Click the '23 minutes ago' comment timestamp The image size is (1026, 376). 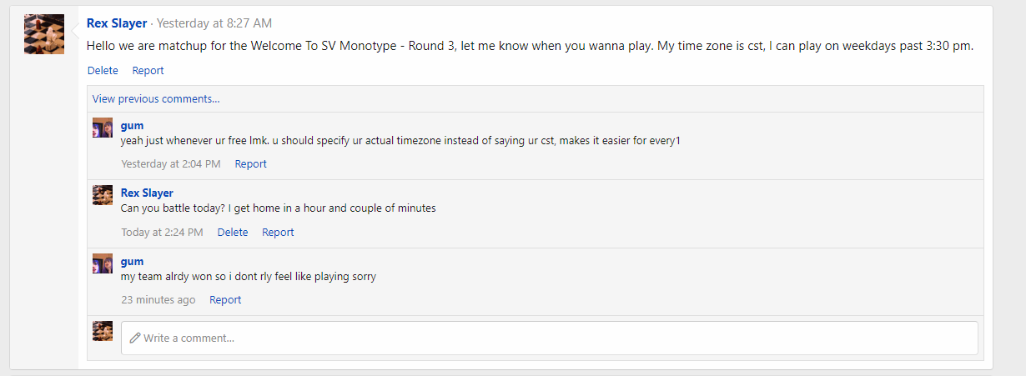tap(158, 300)
